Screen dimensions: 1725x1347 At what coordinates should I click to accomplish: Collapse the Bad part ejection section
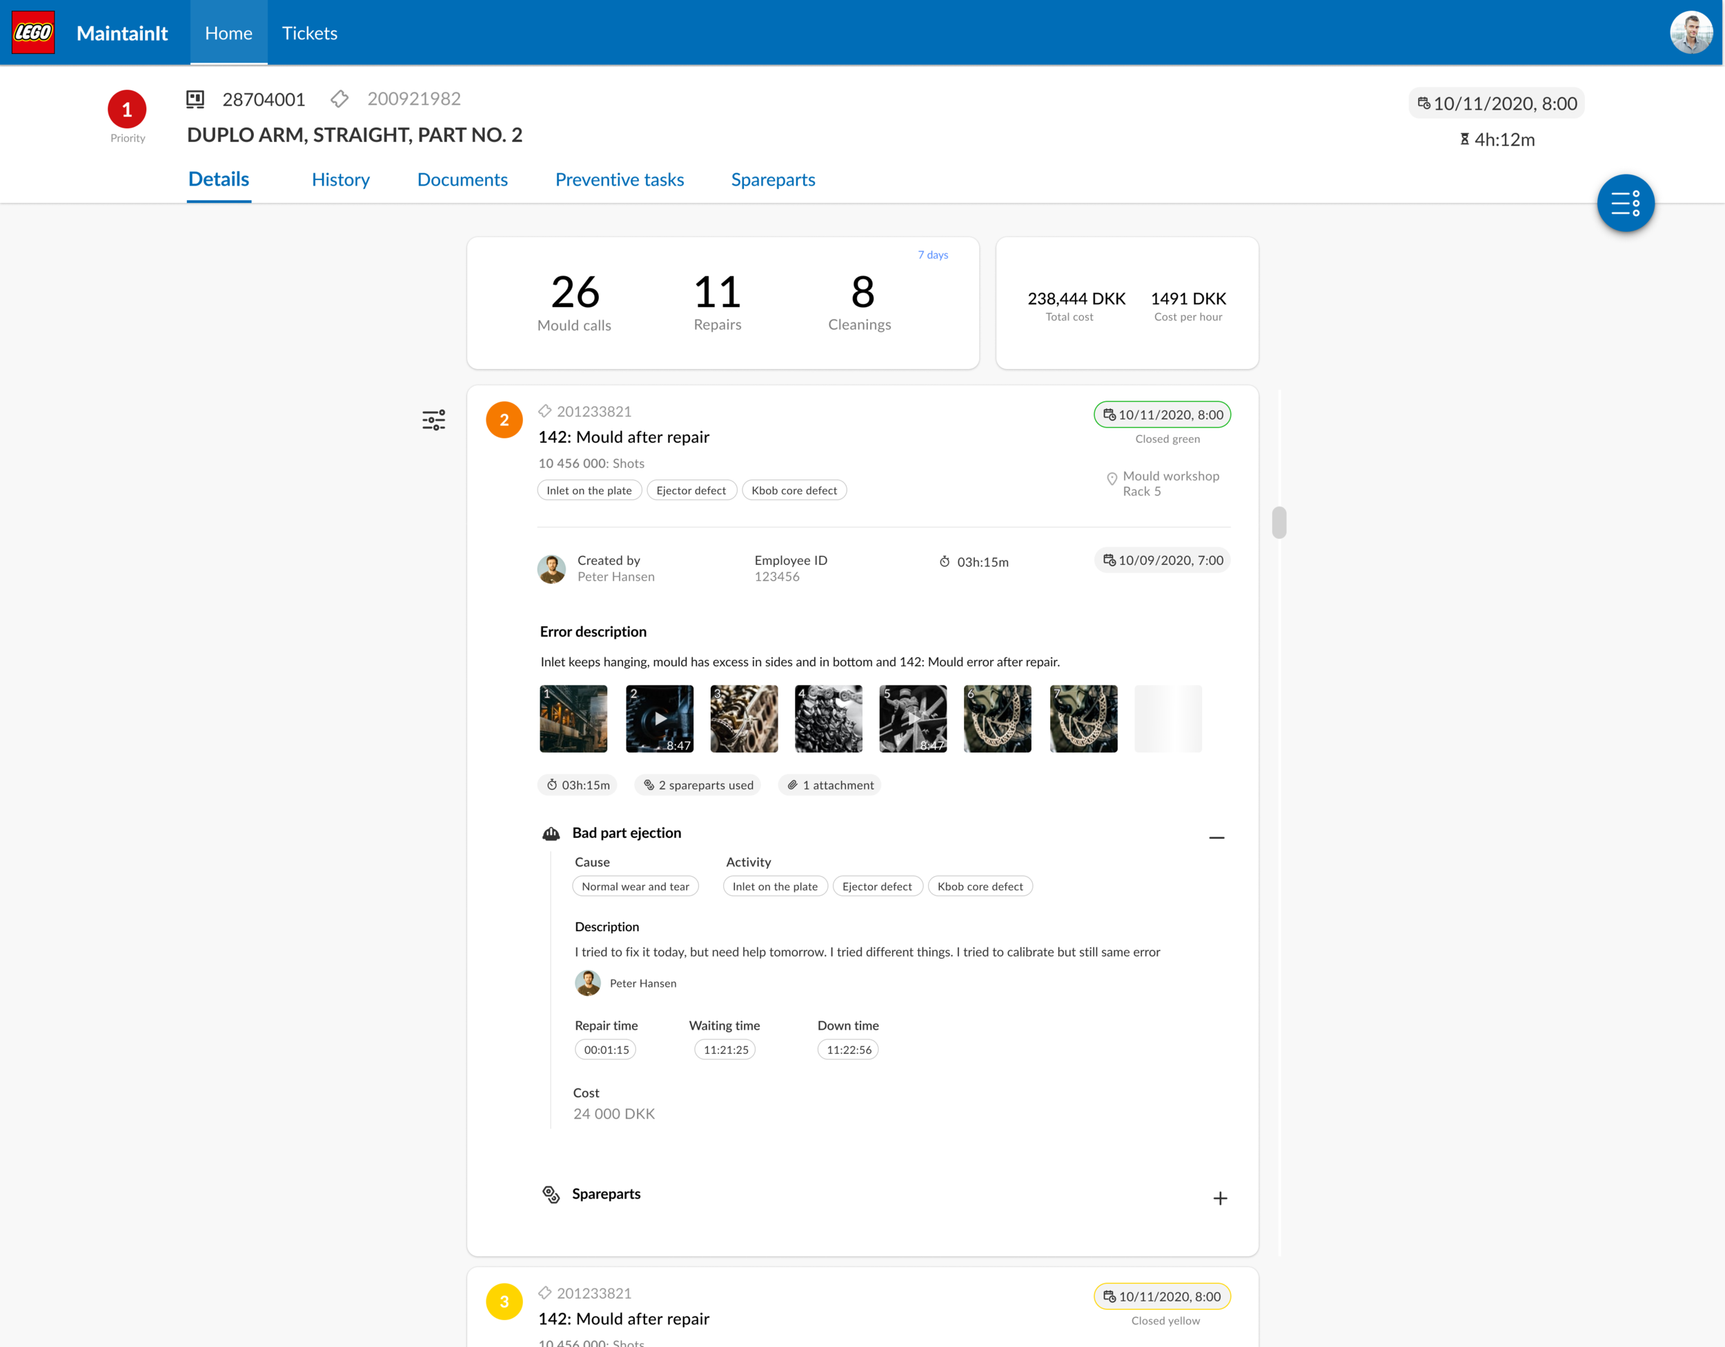1216,837
